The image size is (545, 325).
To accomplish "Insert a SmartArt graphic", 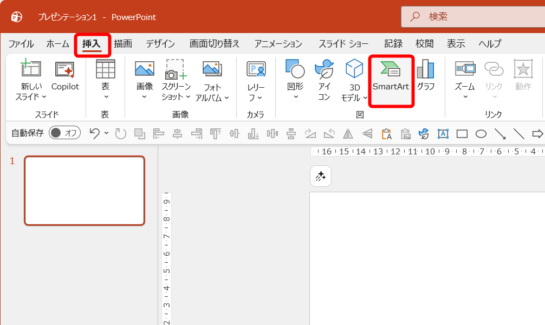I will coord(391,80).
